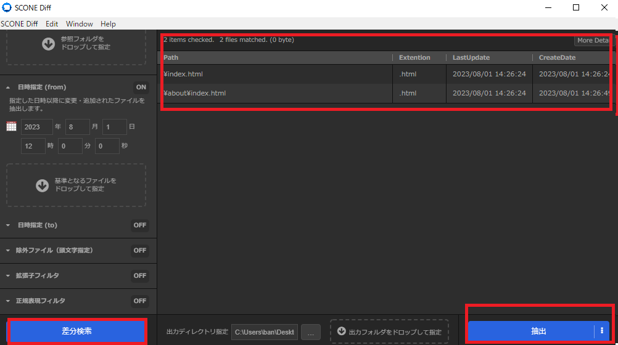Turn on the 拡張子フィルタ toggle
Screen dimensions: 618x345
[x=140, y=275]
